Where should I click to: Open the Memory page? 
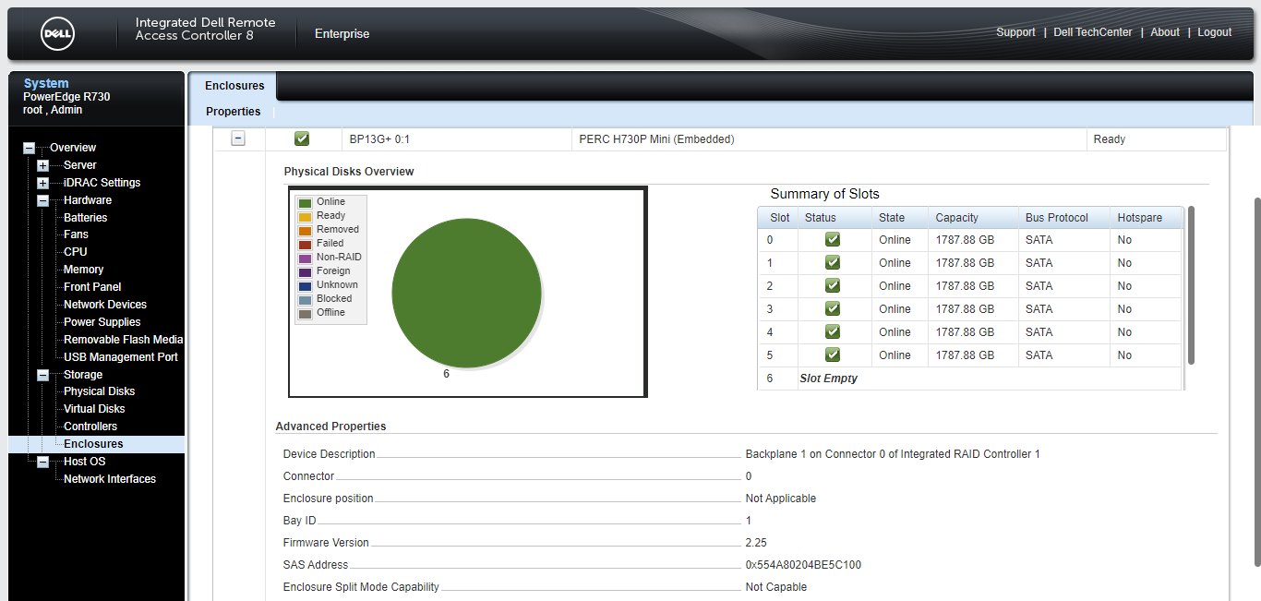(x=84, y=270)
